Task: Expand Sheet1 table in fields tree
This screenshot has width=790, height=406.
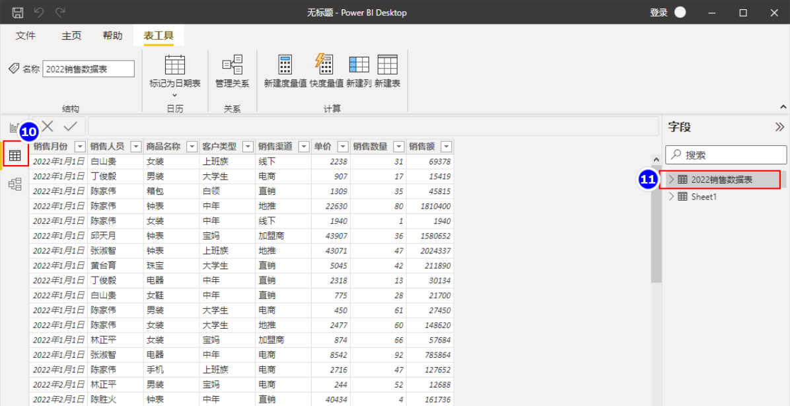Action: pyautogui.click(x=671, y=197)
